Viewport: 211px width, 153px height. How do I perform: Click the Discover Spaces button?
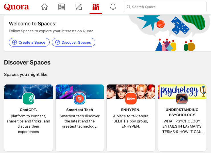(74, 42)
